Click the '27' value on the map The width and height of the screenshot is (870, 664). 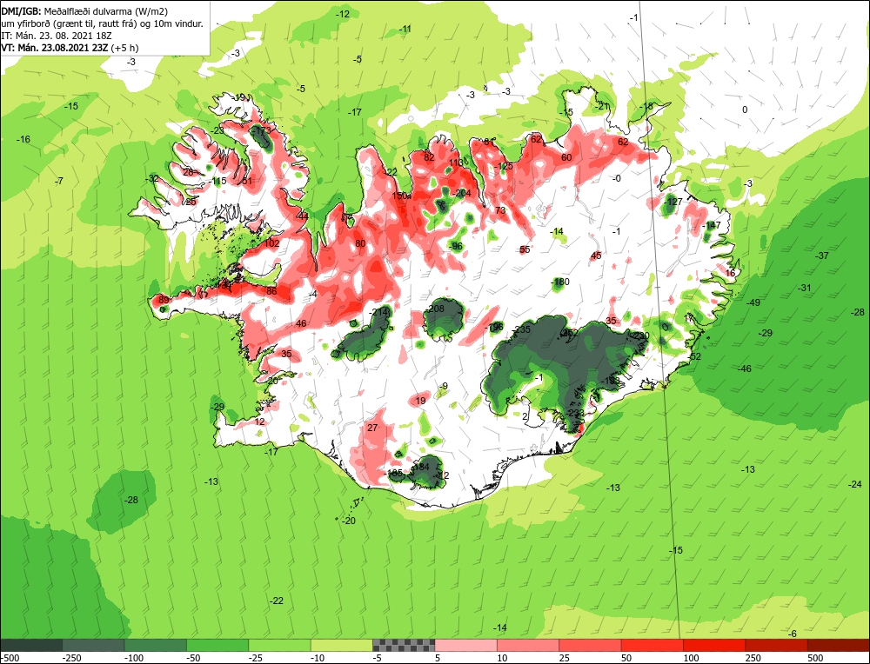[373, 428]
